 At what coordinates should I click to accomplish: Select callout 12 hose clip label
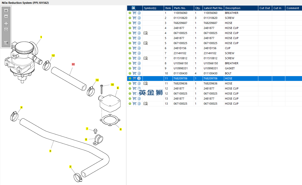(x=53, y=55)
